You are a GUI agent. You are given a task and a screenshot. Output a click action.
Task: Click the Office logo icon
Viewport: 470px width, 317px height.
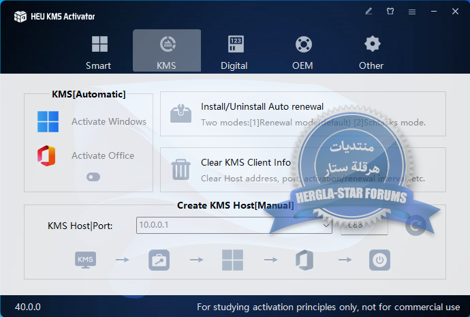point(46,155)
